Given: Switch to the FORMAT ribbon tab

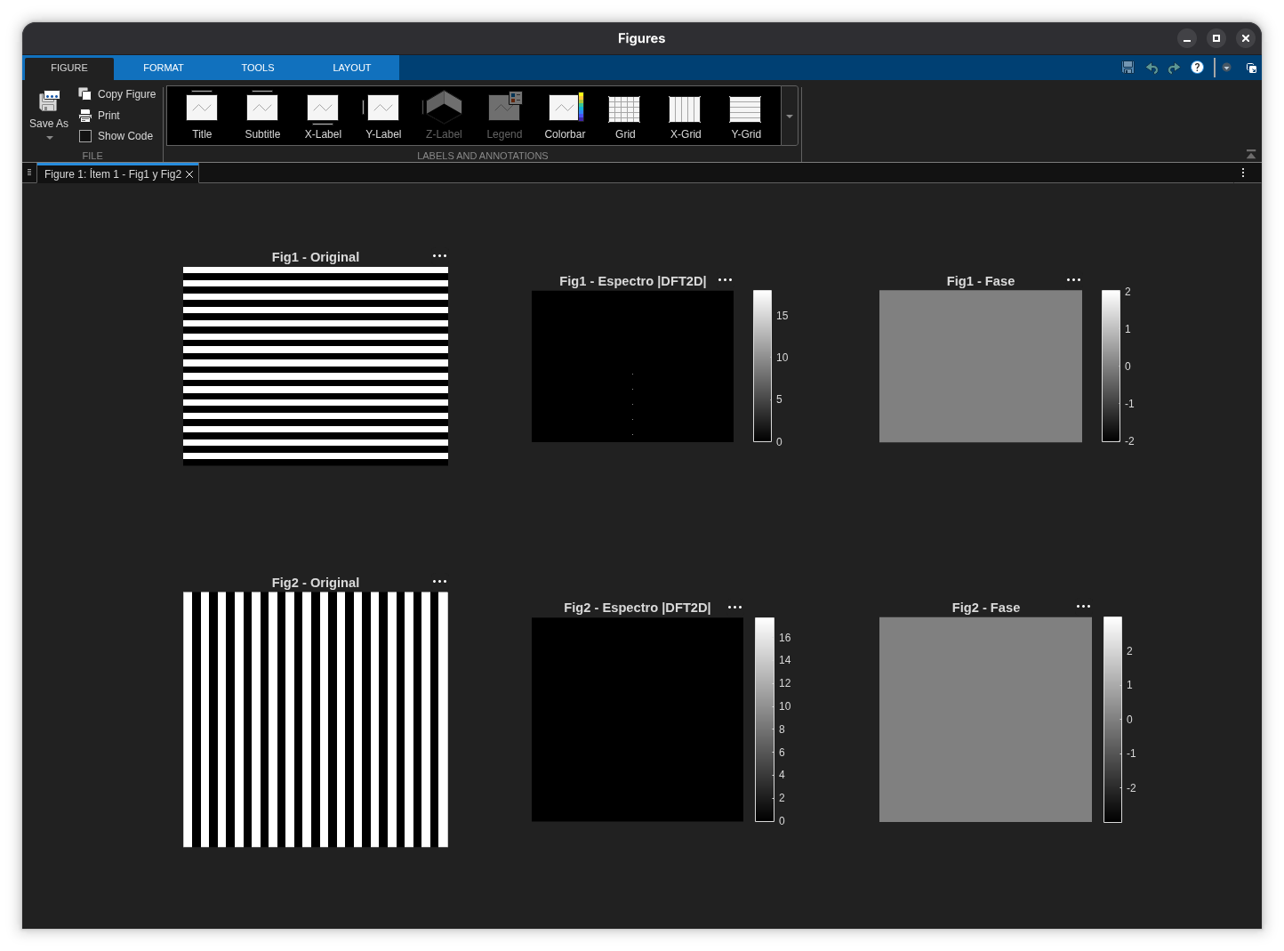Looking at the screenshot, I should (164, 68).
